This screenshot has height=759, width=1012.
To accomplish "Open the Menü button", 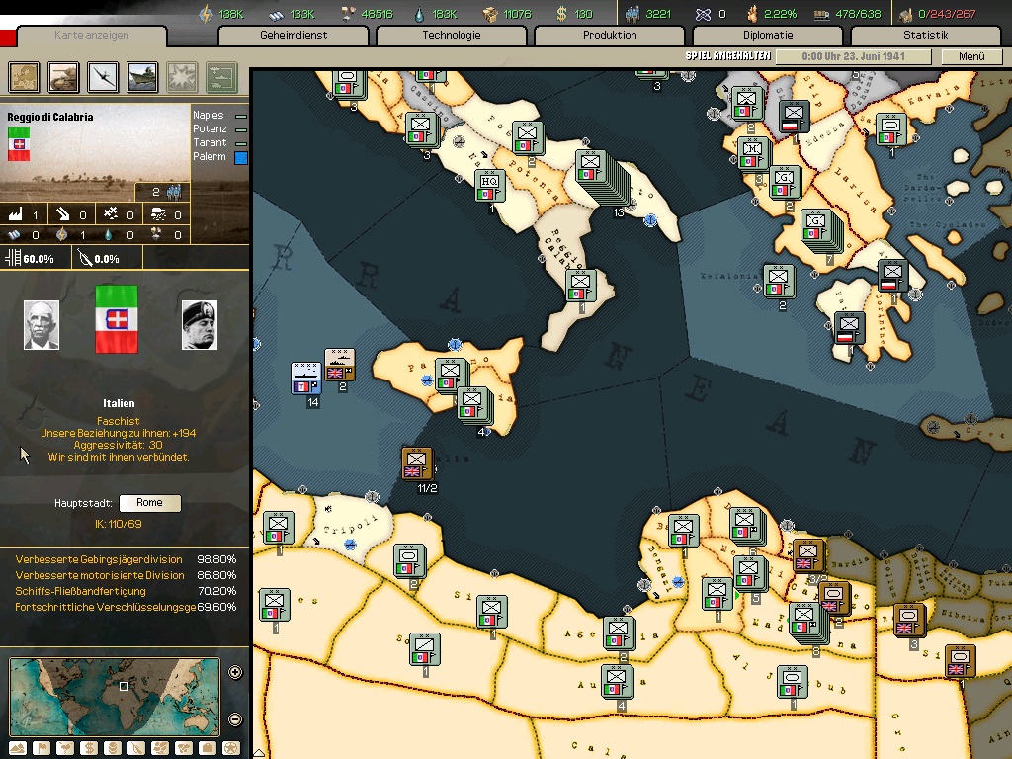I will point(971,56).
